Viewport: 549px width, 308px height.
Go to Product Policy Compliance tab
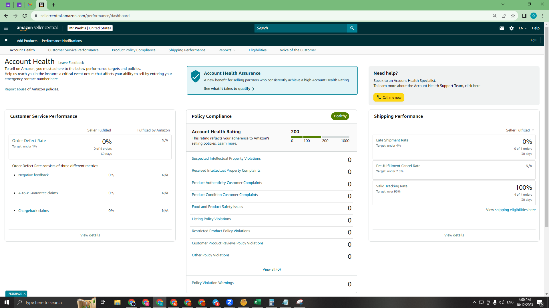coord(134,50)
